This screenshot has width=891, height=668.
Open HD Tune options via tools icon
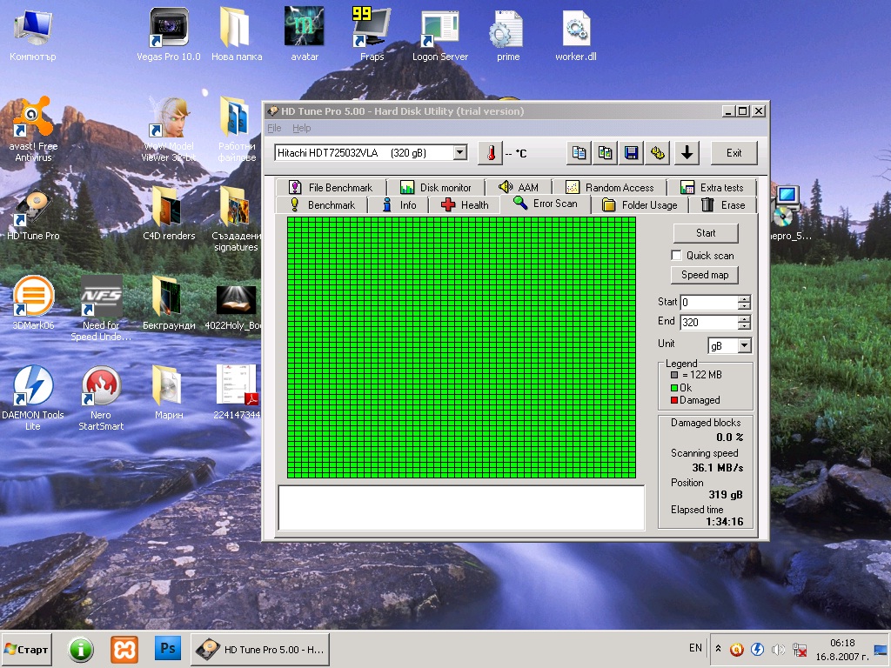tap(658, 153)
